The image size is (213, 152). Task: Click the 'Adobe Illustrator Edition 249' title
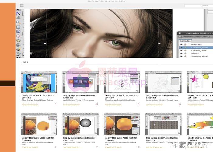click(x=38, y=96)
